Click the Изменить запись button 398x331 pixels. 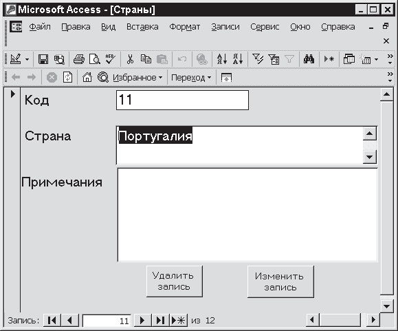[280, 281]
